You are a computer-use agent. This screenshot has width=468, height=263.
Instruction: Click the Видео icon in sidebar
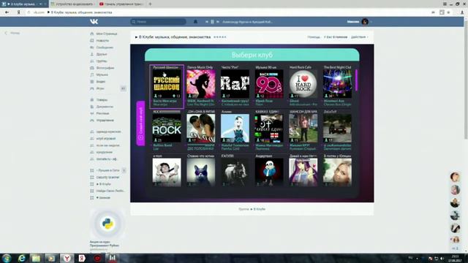[92, 82]
